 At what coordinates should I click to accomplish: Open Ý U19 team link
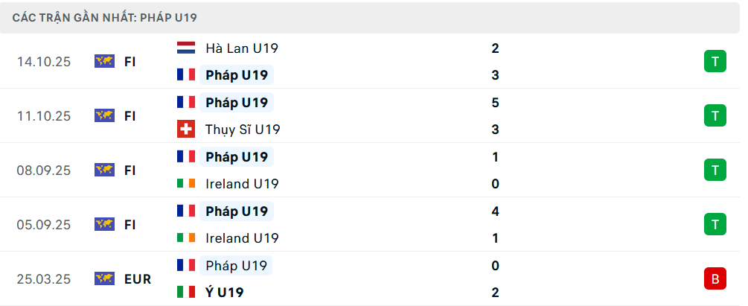tap(226, 293)
